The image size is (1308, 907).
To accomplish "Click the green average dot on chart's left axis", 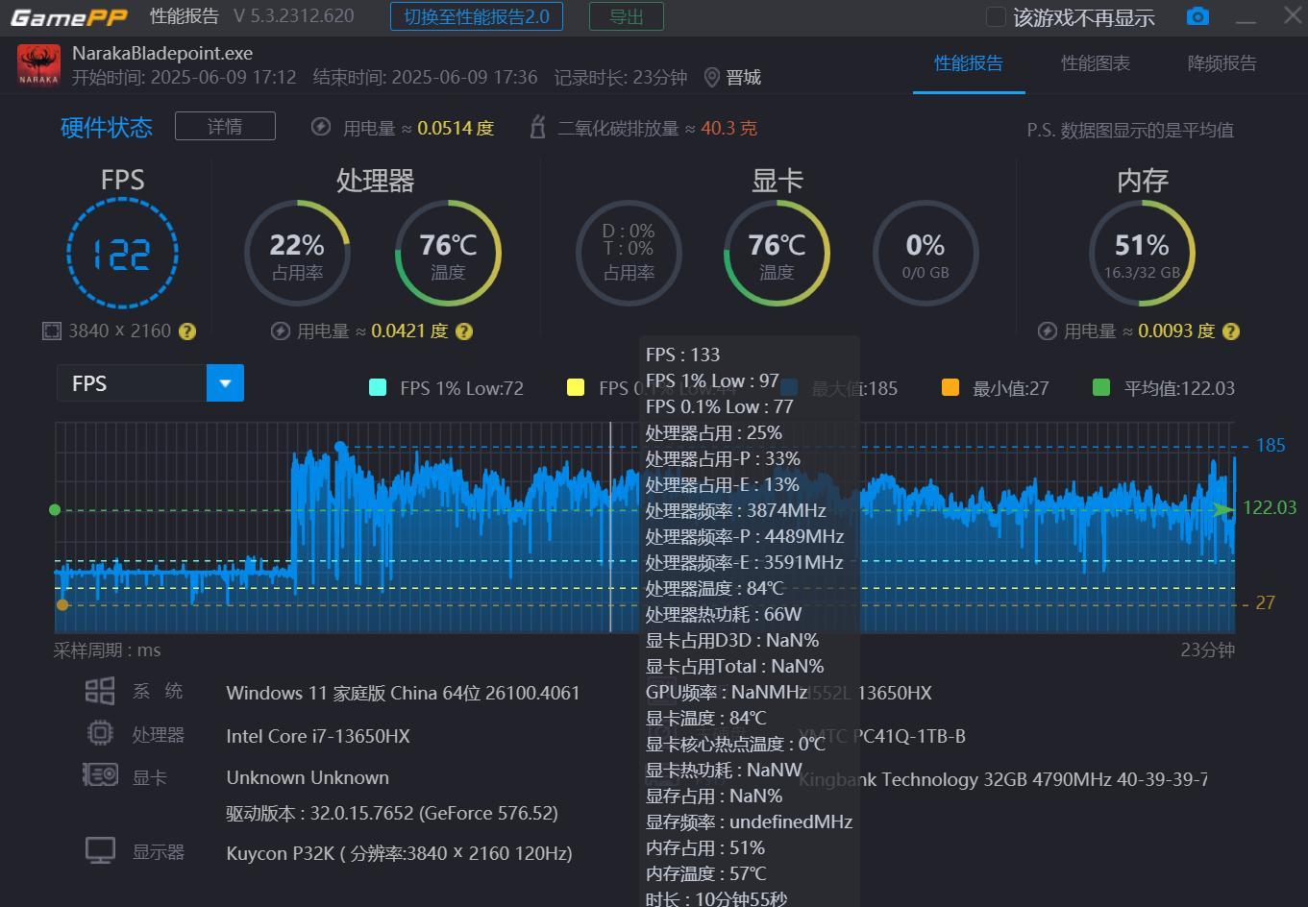I will click(55, 509).
